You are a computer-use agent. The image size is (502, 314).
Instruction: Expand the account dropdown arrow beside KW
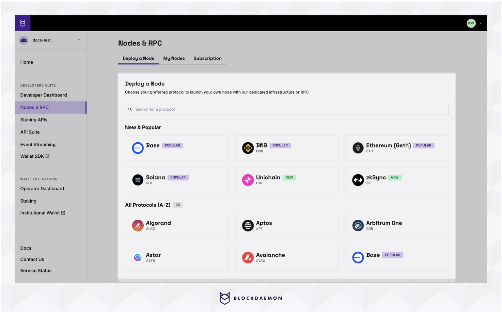tap(480, 23)
